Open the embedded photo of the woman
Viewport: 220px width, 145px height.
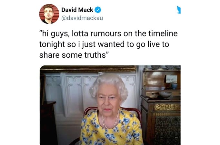(x=110, y=105)
